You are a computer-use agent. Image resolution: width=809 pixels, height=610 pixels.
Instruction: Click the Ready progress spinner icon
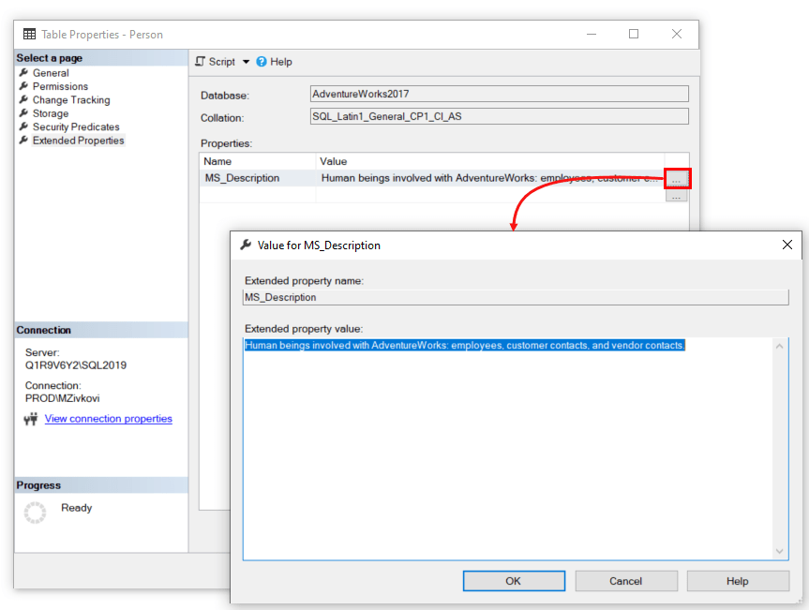click(33, 513)
